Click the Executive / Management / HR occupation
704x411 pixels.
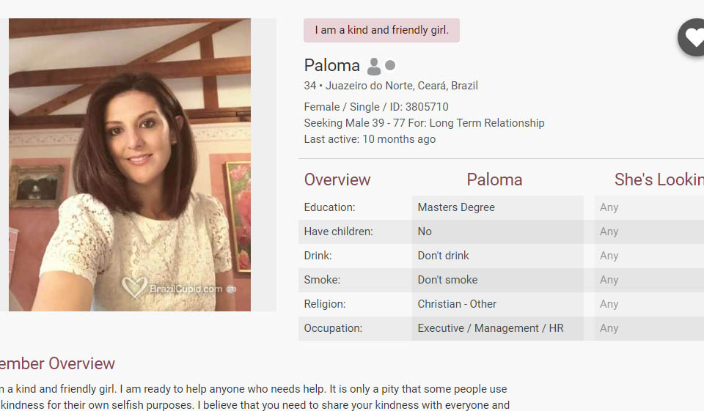[x=491, y=328]
